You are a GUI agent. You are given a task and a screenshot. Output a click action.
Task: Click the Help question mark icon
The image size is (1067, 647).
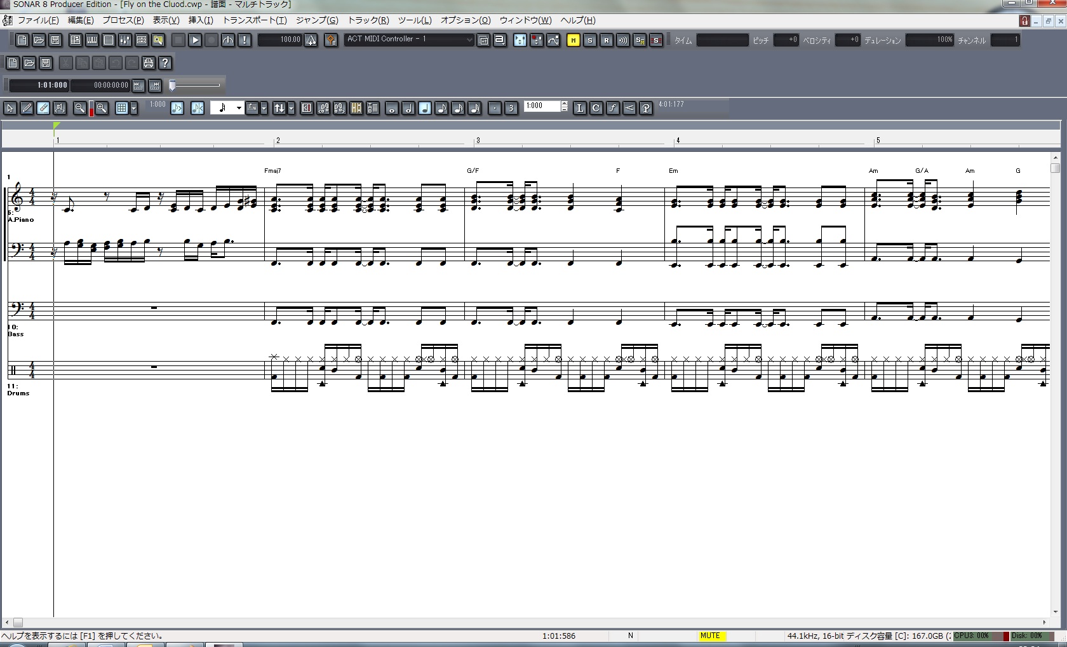point(164,63)
